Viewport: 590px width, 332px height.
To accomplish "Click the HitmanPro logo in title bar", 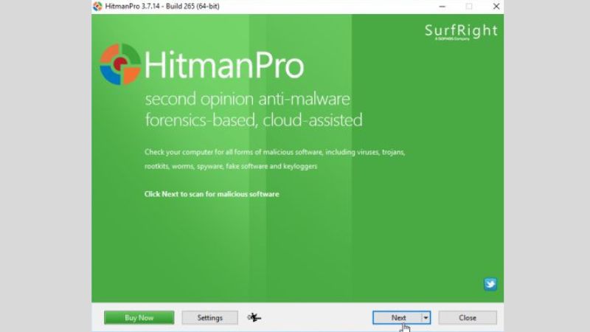I will coord(97,6).
